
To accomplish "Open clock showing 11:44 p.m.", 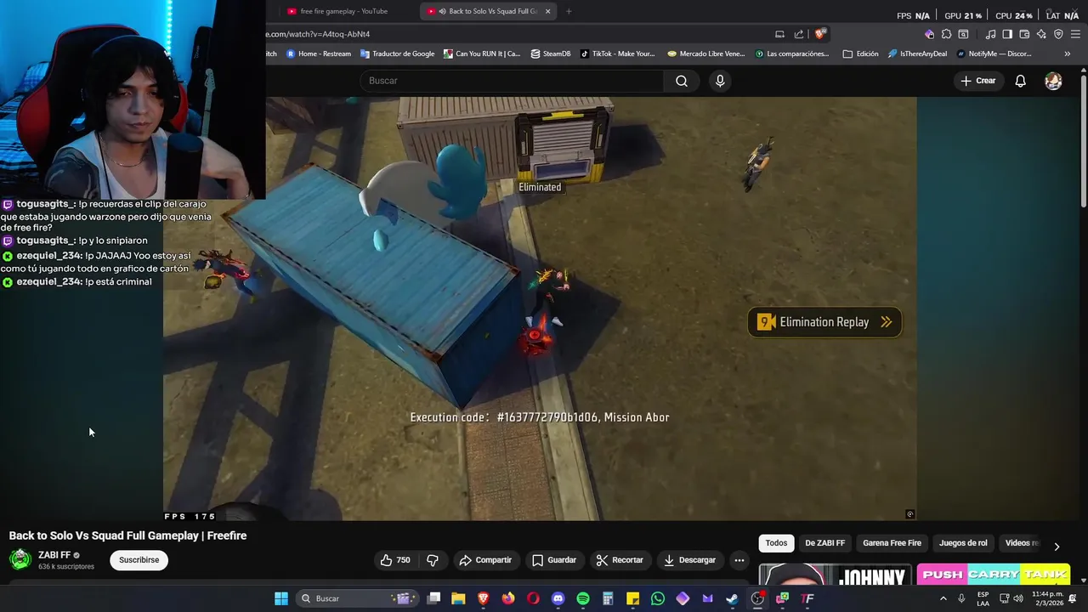I will [1047, 598].
